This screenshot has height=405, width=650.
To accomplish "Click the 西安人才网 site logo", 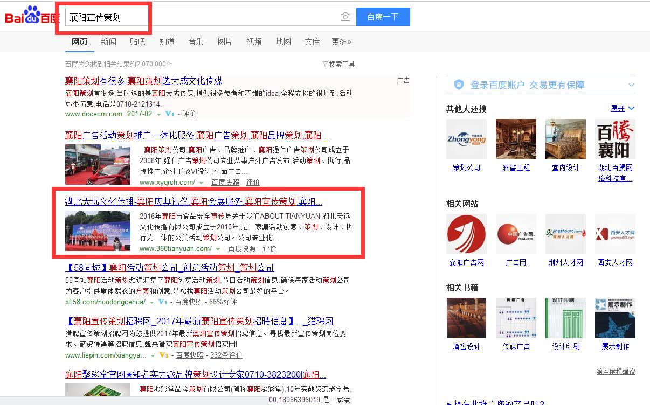I will [615, 234].
